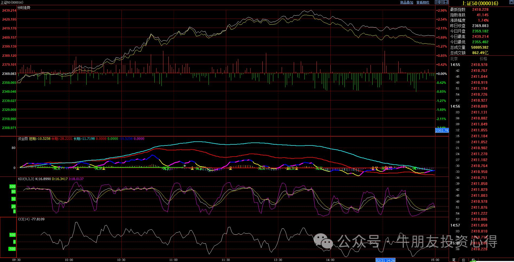
Task: Click the 2369.083 baseline price axis label
Action: click(x=9, y=74)
